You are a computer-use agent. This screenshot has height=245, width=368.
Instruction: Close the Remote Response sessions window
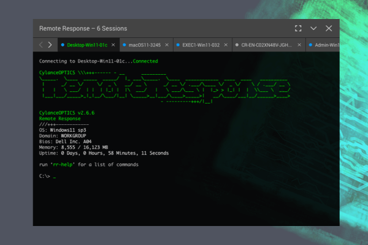329,29
